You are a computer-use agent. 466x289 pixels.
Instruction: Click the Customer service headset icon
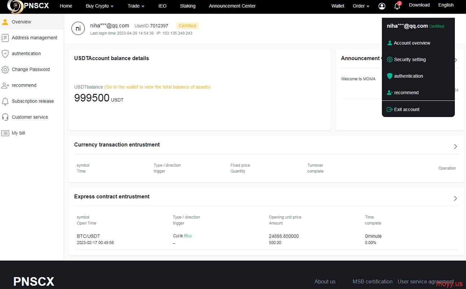coord(5,117)
